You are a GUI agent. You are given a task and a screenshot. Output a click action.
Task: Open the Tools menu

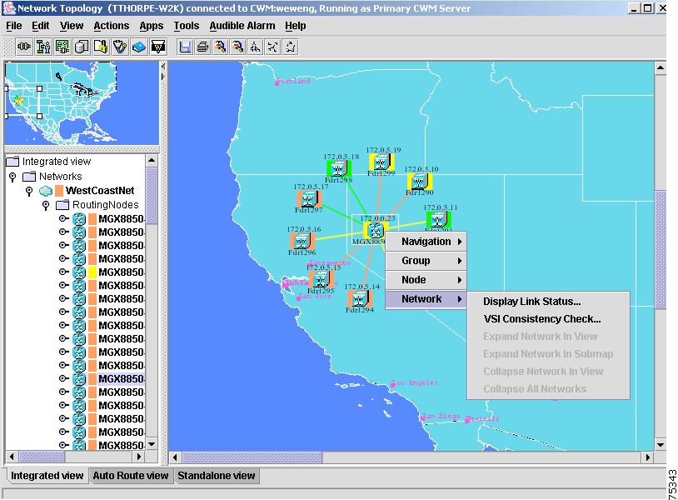click(187, 26)
